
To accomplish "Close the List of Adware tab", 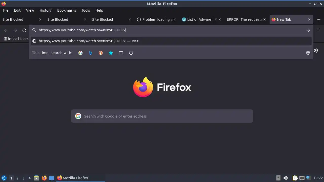I will (x=219, y=19).
